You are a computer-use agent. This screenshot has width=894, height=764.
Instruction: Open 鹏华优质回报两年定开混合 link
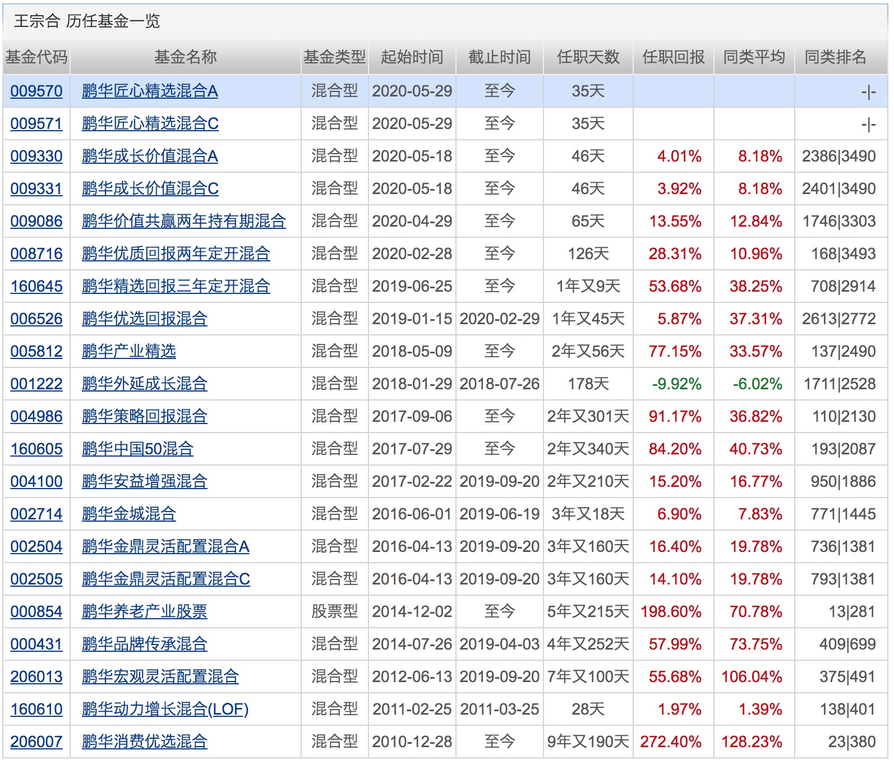[x=176, y=254]
